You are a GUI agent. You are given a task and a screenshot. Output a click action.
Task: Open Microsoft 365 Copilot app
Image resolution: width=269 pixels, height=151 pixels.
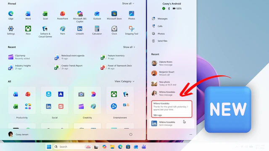pyautogui.click(x=80, y=17)
